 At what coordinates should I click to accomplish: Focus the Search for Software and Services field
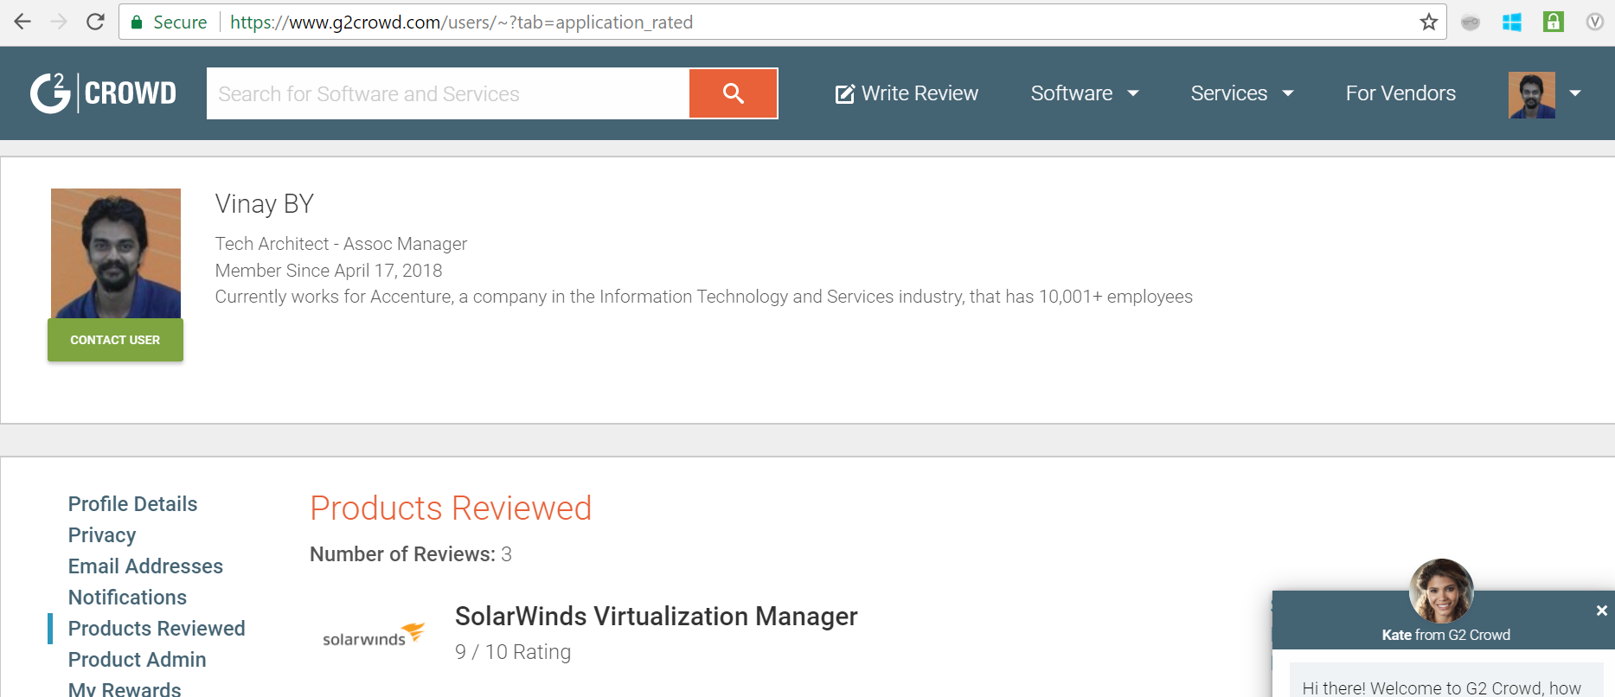(x=448, y=93)
